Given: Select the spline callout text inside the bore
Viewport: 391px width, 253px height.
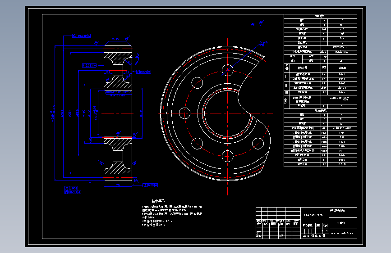Looking at the screenshot, I should coord(119,94).
